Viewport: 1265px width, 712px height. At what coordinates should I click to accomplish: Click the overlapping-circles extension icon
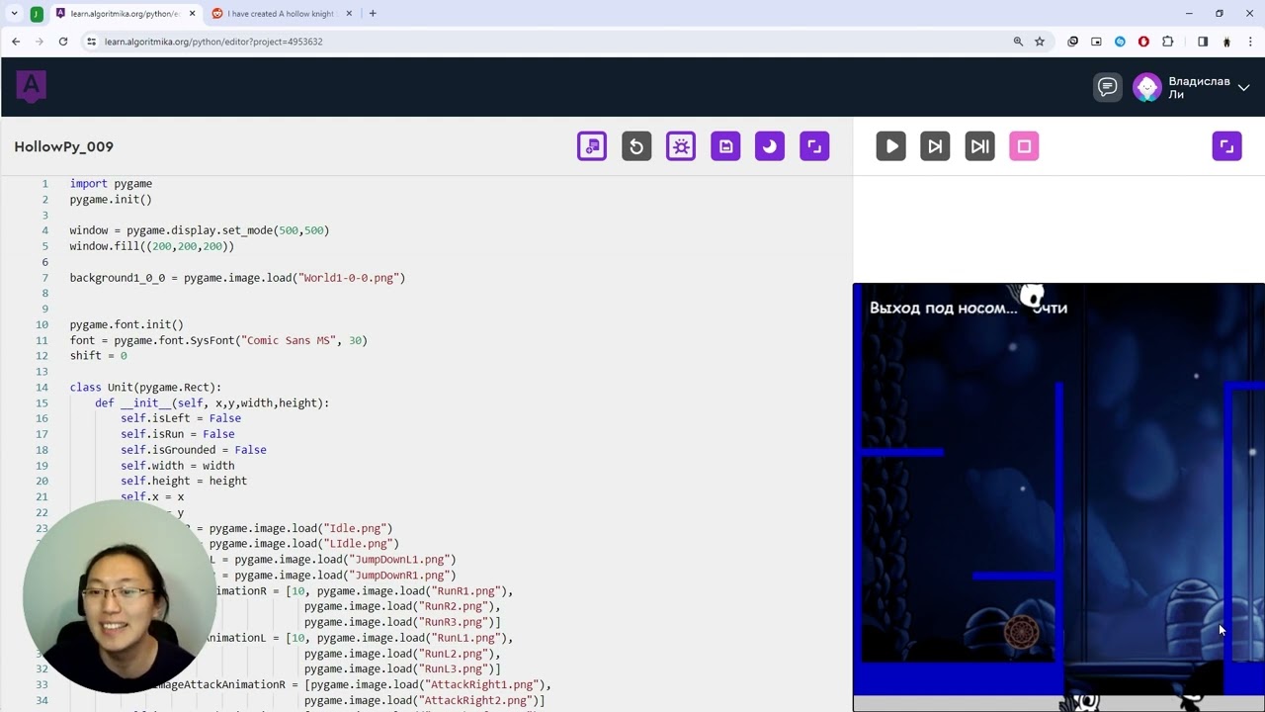click(x=1072, y=42)
